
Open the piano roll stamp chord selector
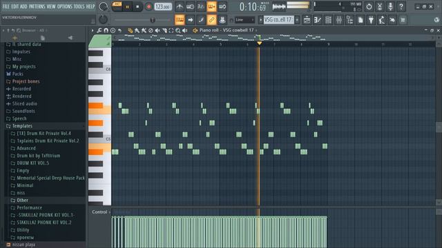tap(113, 30)
